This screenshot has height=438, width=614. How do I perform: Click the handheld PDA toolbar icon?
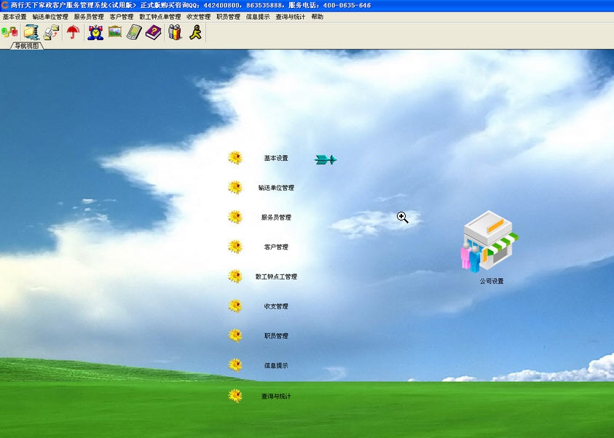point(134,32)
